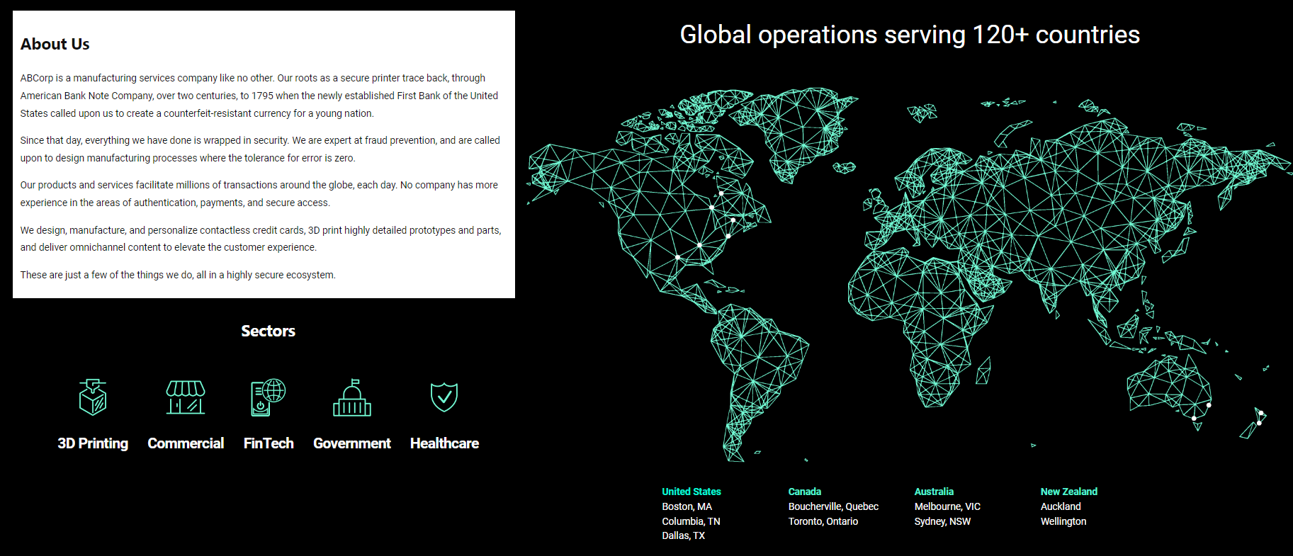Click the paragraph starting 'ABCorp is a manufacturing'
Screen dimensions: 1293x556
[x=259, y=96]
